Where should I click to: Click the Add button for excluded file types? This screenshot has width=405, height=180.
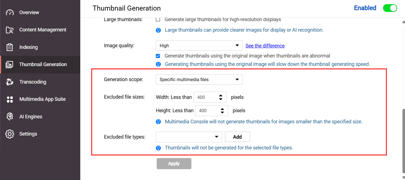(237, 137)
